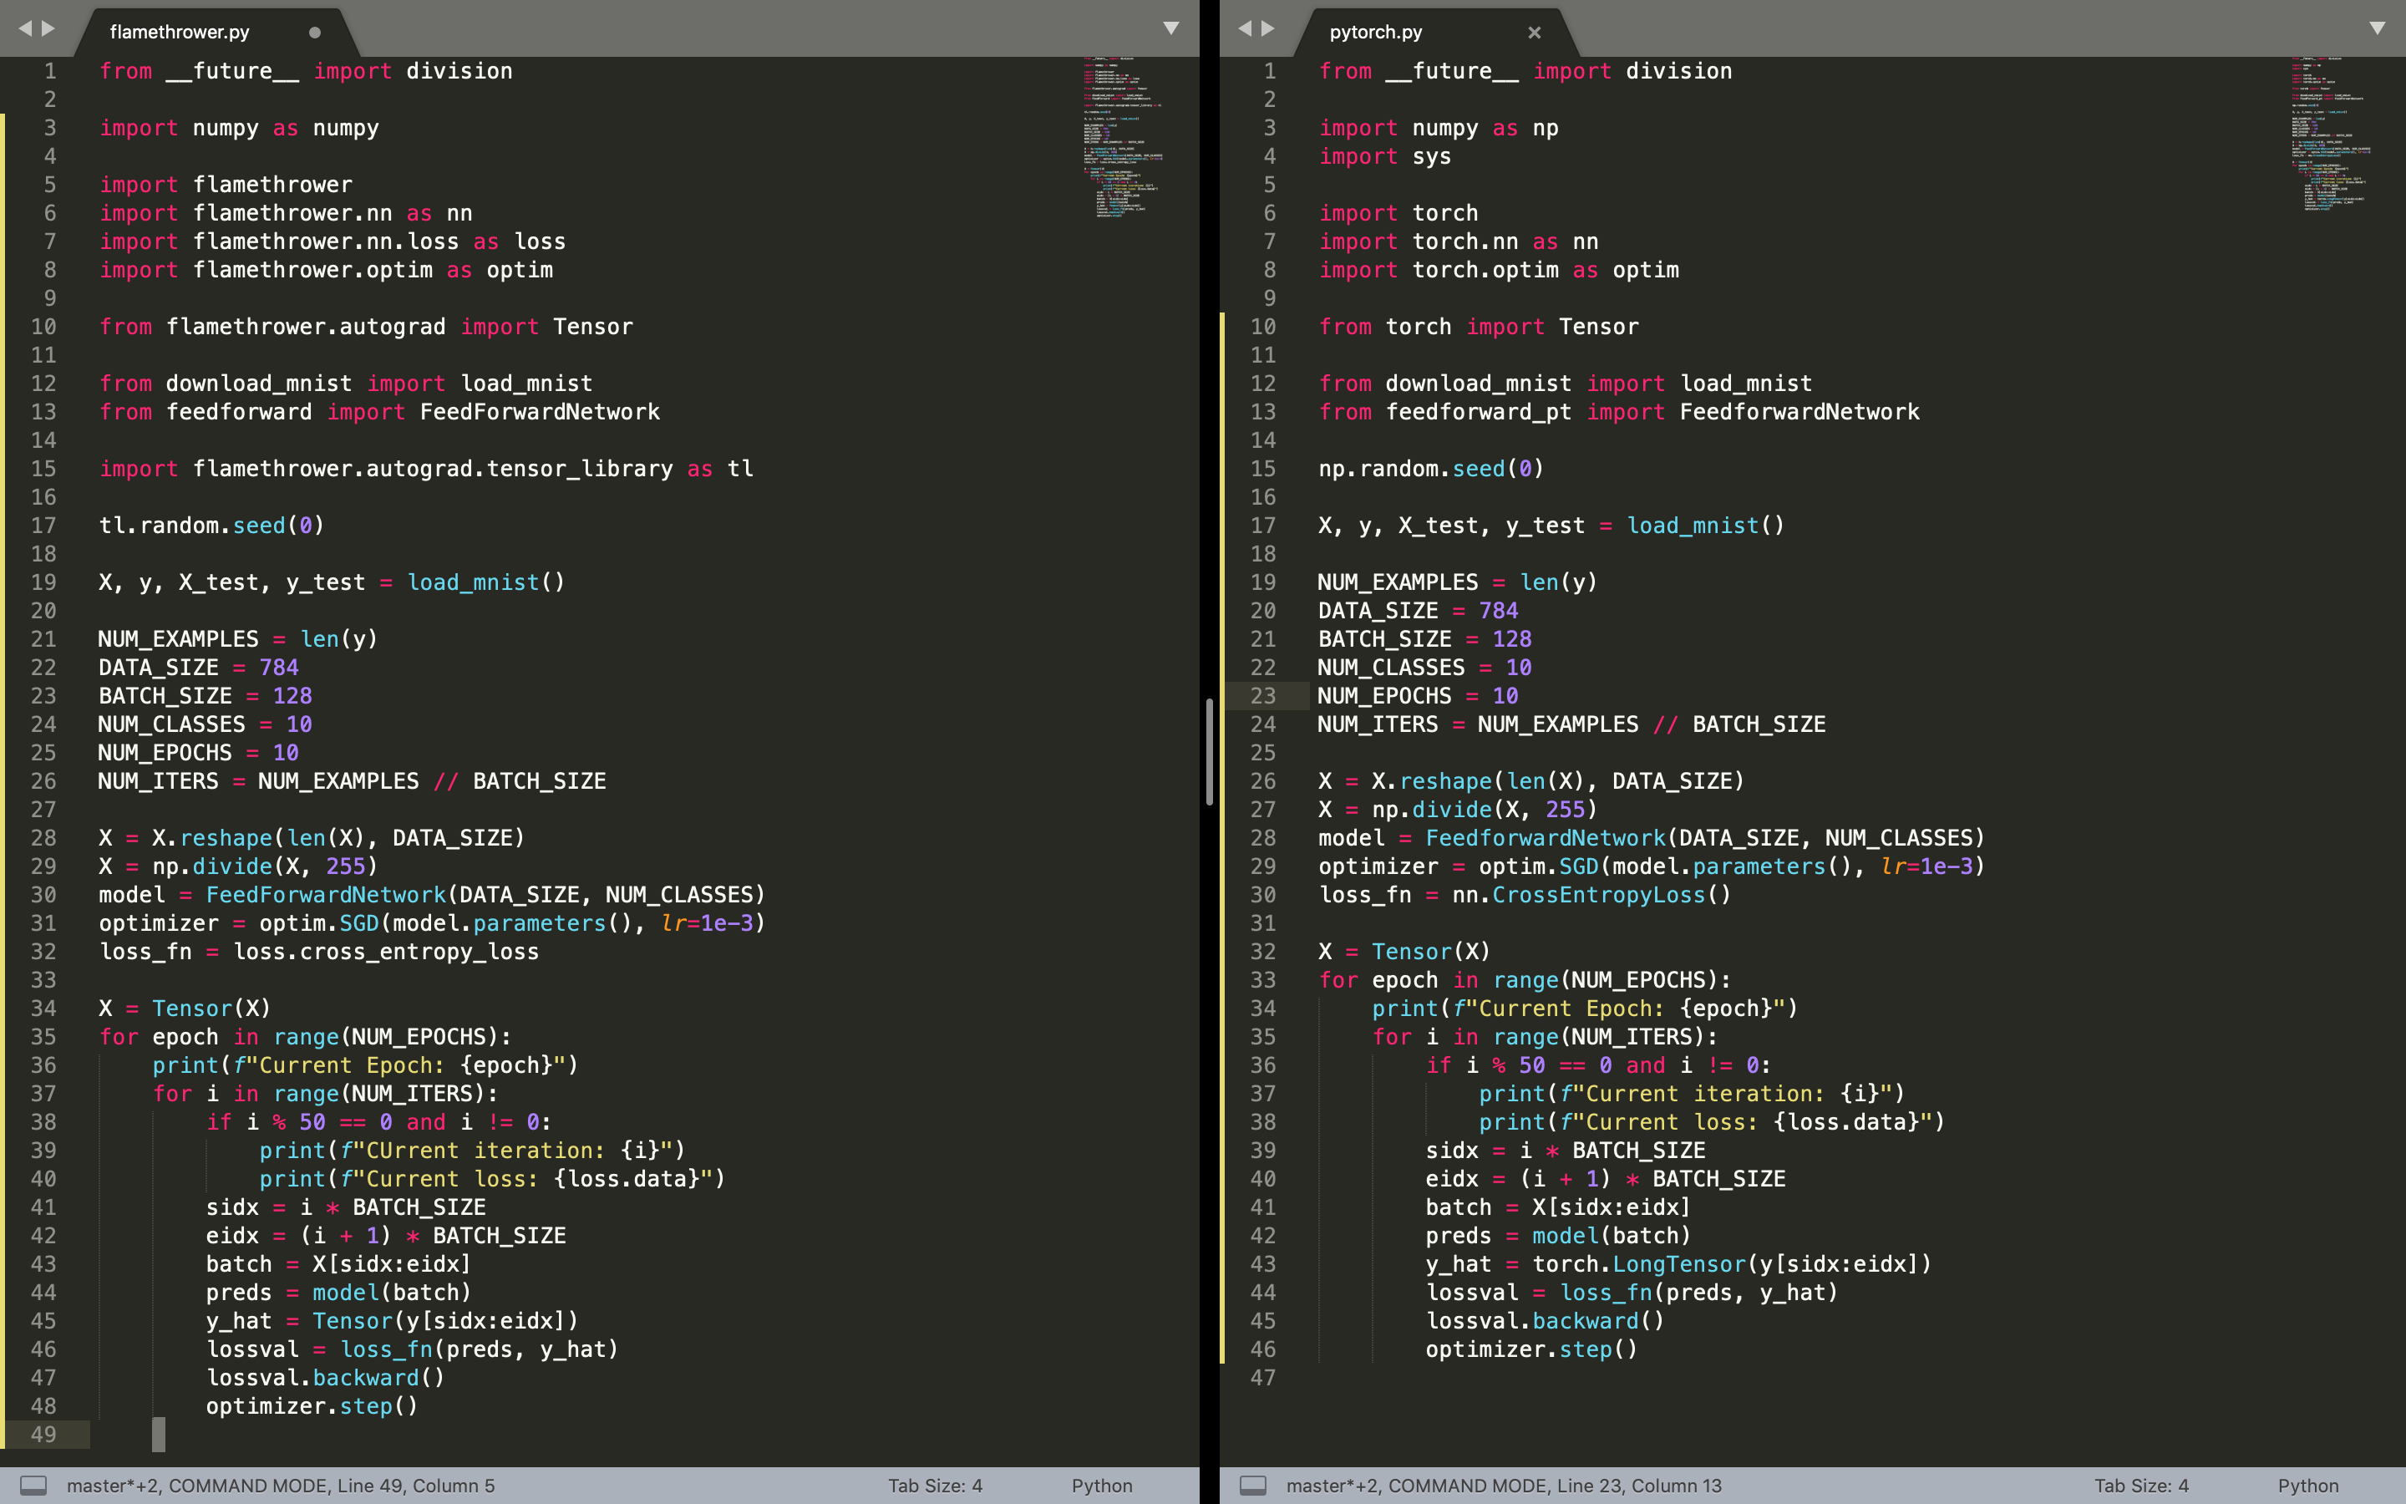The height and width of the screenshot is (1504, 2406).
Task: Click 'feedforward_pt' import in right pane
Action: [1479, 412]
